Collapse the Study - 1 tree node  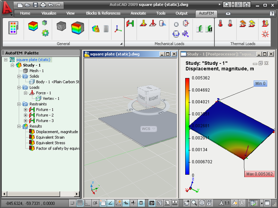(x=12, y=65)
